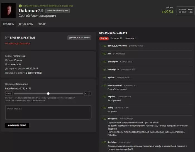
Task: Open reviewer luckysiski profile
Action: pos(113,119)
